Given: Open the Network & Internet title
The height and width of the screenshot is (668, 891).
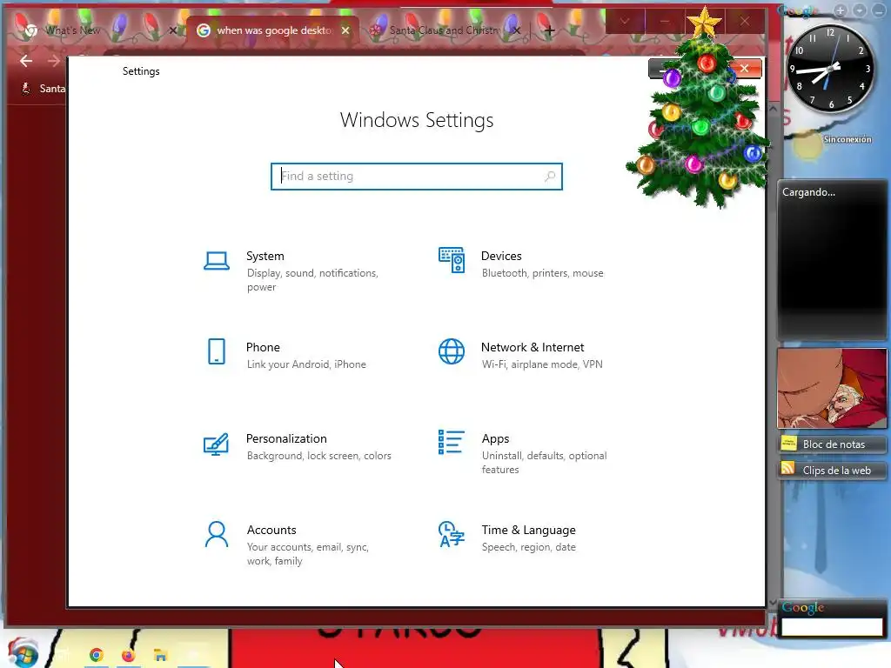Looking at the screenshot, I should point(533,347).
